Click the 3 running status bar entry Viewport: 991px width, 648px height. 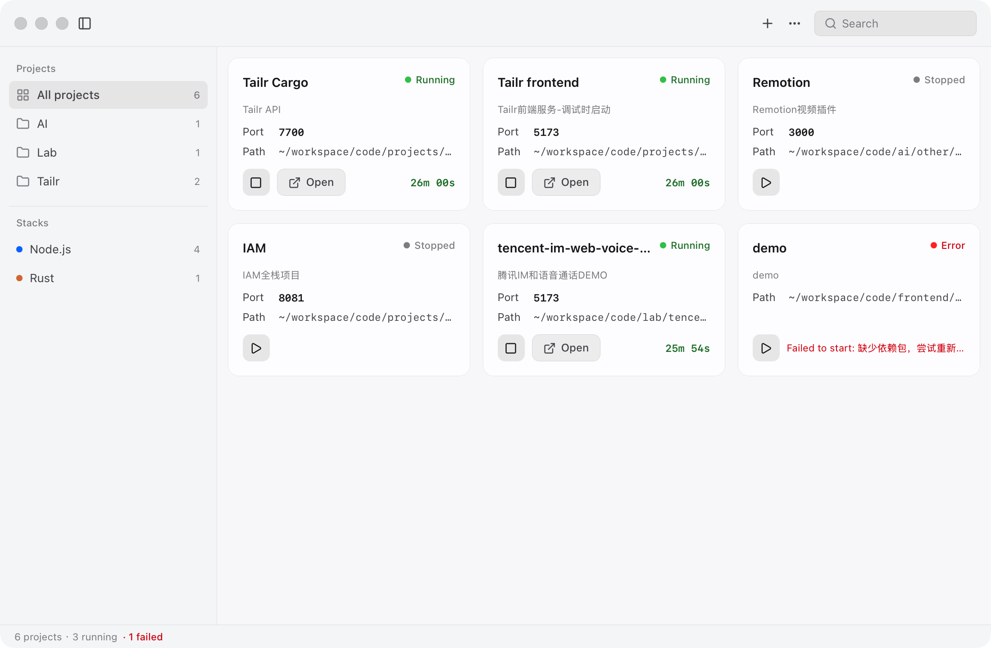click(x=95, y=637)
